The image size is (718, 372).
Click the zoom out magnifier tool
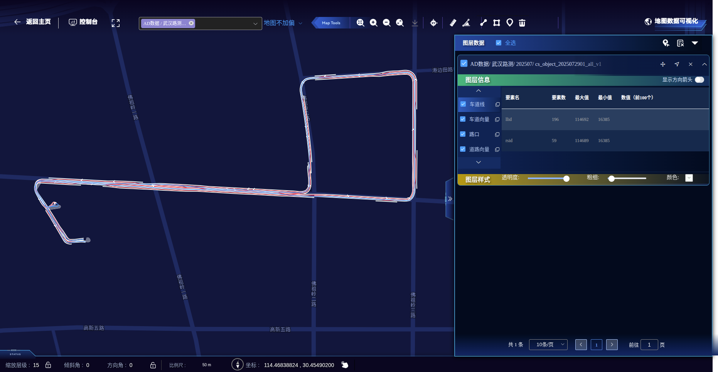[x=386, y=23]
